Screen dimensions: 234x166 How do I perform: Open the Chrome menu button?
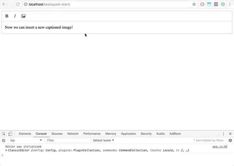coord(230,4)
